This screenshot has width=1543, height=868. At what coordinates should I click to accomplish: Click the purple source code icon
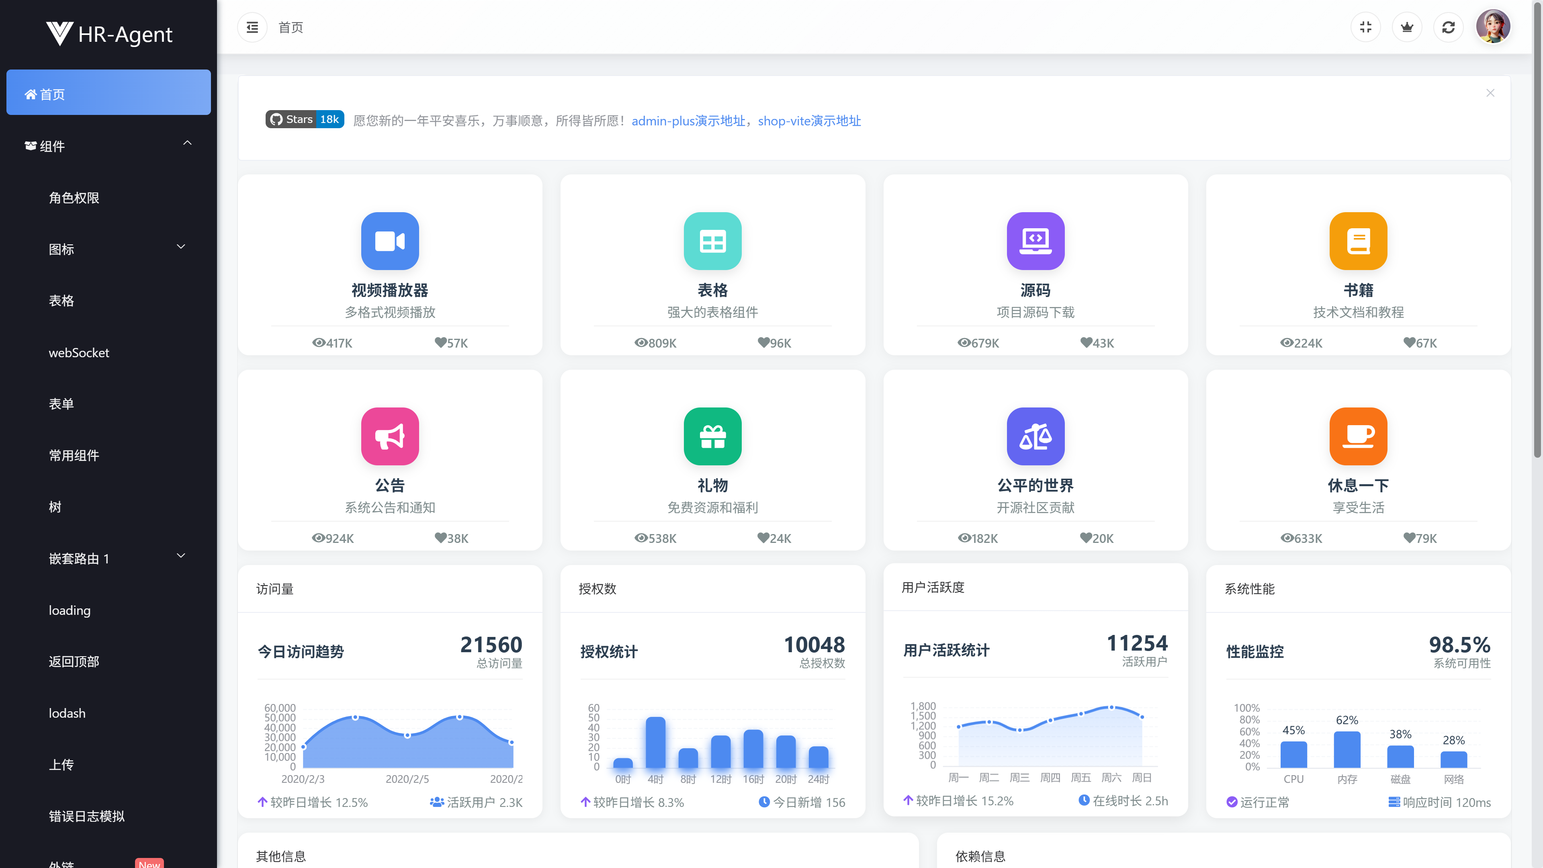pyautogui.click(x=1035, y=241)
